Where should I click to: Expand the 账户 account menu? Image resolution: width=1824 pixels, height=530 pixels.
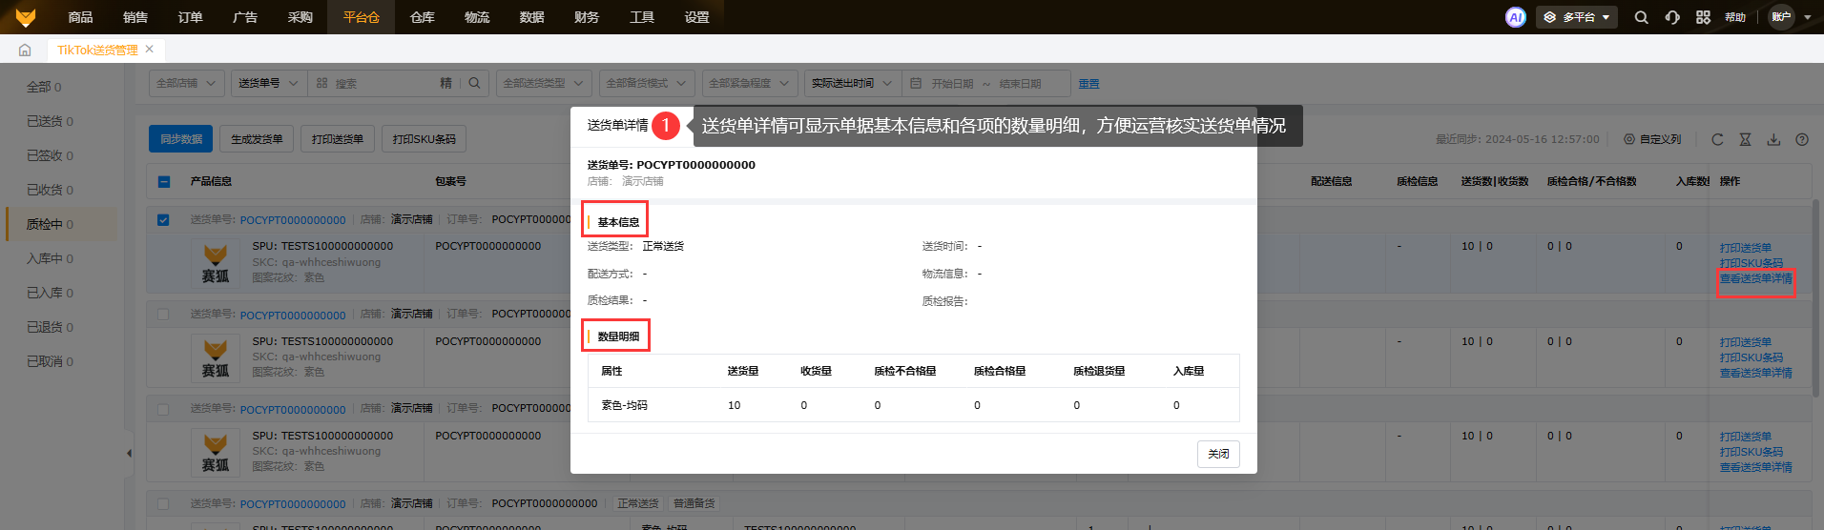[x=1791, y=17]
